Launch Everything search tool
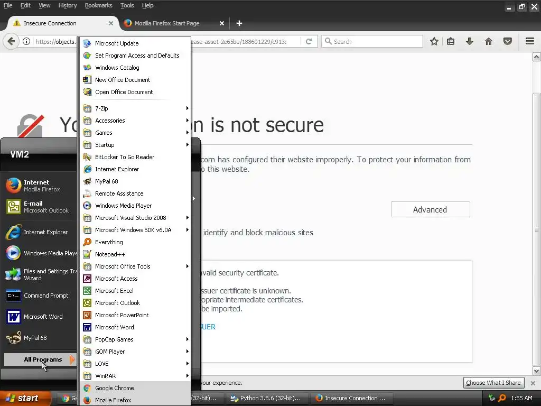 point(135,242)
